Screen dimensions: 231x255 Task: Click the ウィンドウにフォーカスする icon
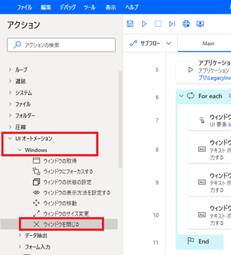(36, 171)
